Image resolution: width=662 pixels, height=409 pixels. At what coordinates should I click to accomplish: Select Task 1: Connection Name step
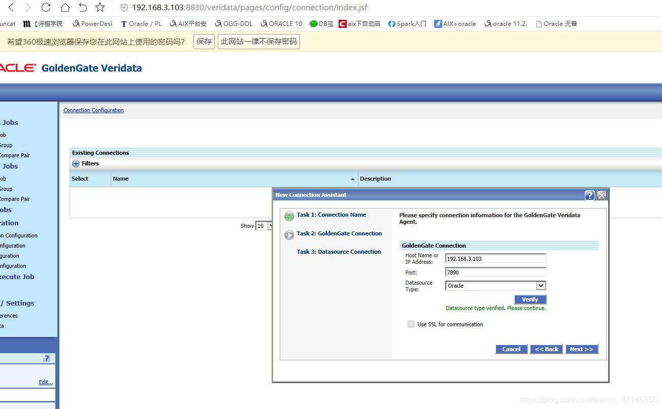click(331, 215)
